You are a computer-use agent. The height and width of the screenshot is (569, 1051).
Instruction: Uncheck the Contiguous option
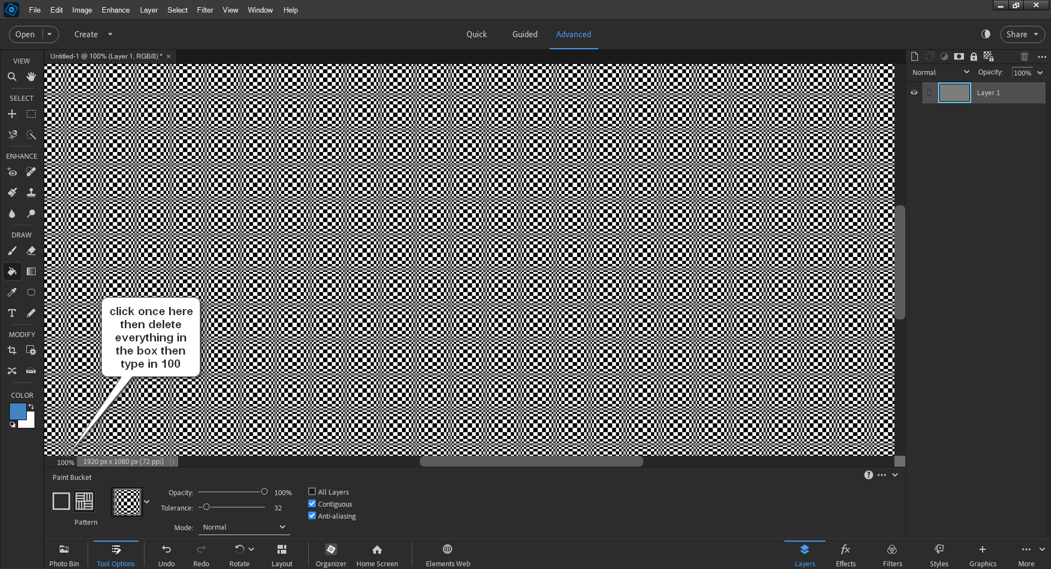click(313, 504)
